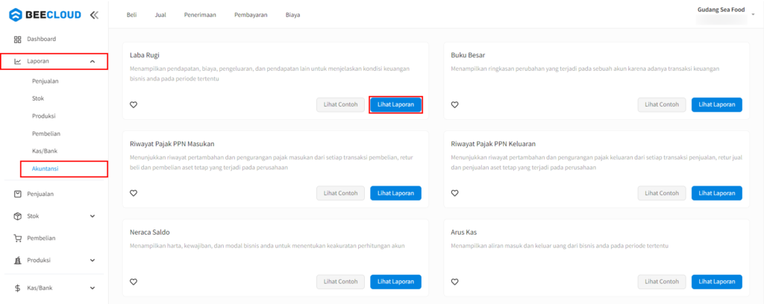The height and width of the screenshot is (304, 764).
Task: Mark Neraca Saldo as favorite
Action: click(134, 282)
